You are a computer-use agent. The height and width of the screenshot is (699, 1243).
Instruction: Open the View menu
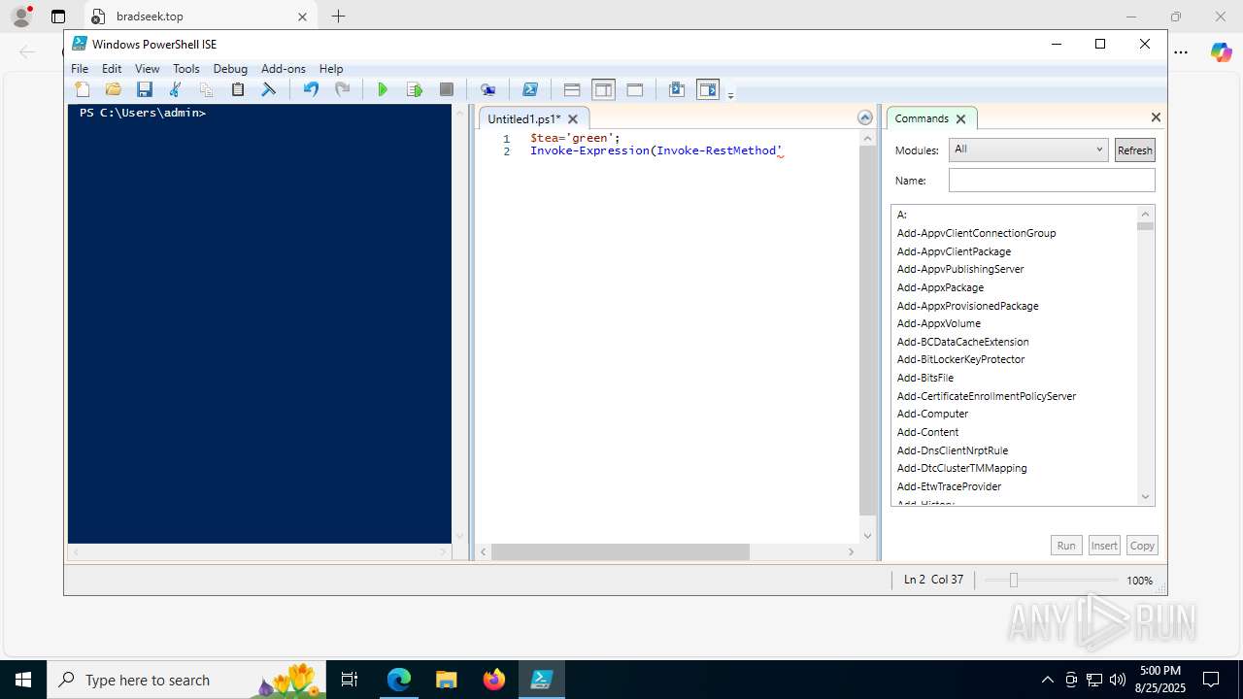147,69
